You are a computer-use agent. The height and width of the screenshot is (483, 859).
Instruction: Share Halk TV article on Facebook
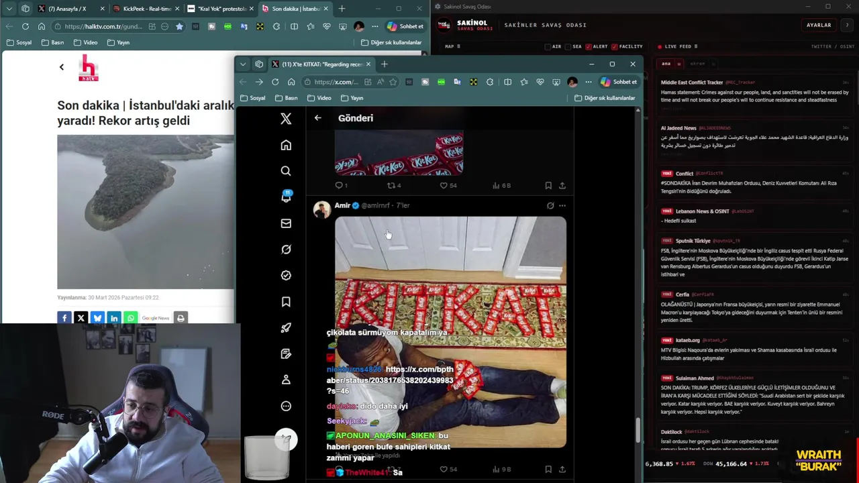pos(64,318)
